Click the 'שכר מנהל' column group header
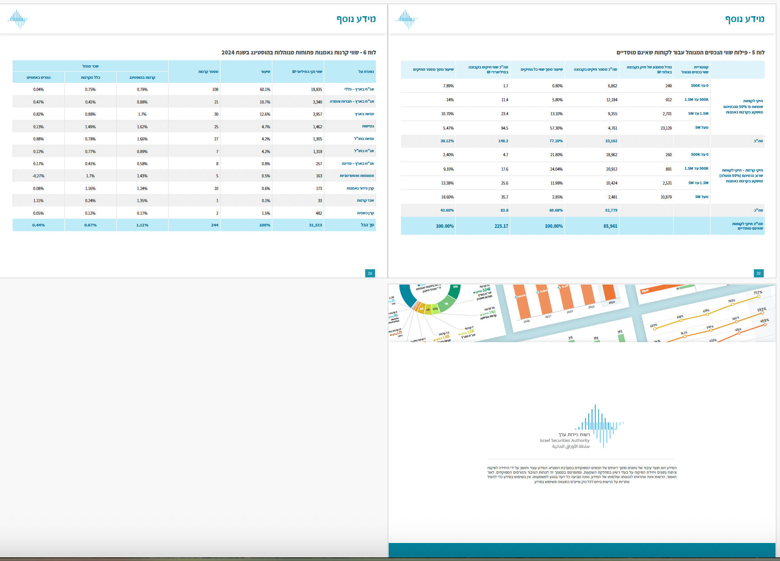 (x=91, y=66)
